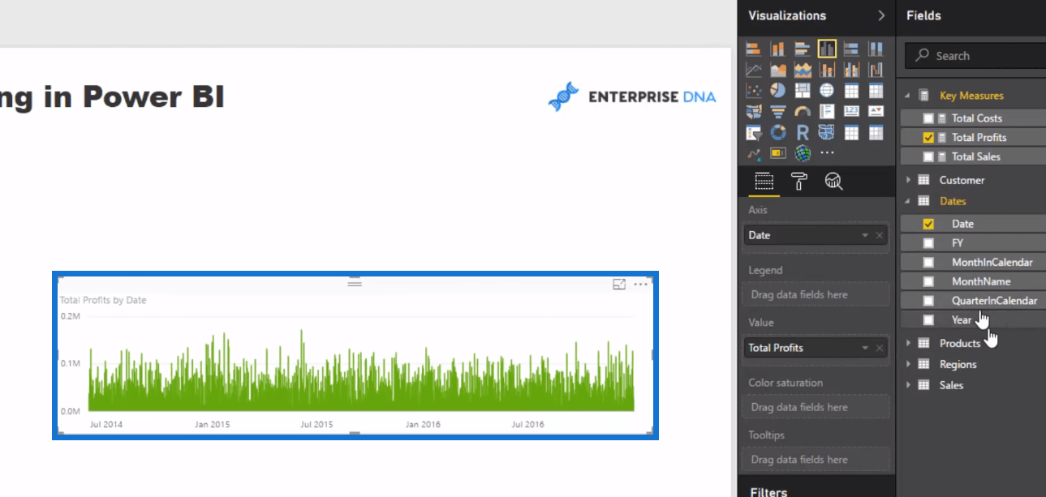
Task: Select the scatter chart visual
Action: click(x=754, y=90)
